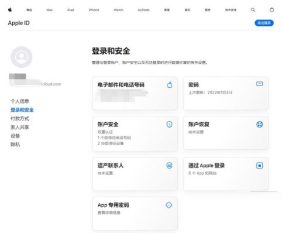Click the password dots icon on the 密码 card
Viewport: 282px width, 234px height.
(x=259, y=84)
